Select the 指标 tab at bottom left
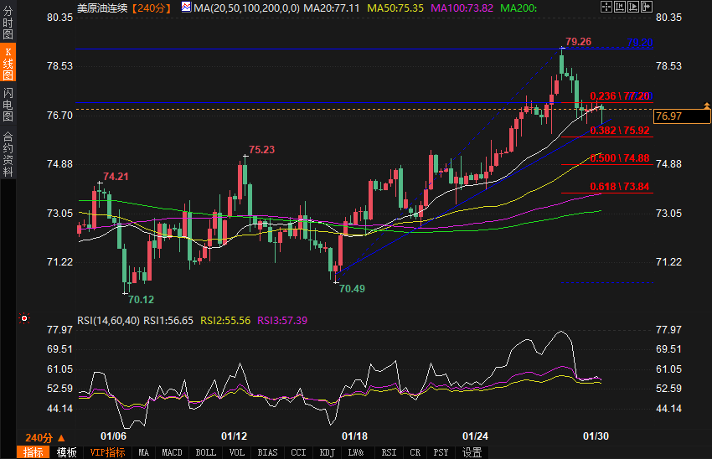Image resolution: width=712 pixels, height=459 pixels. coord(34,452)
